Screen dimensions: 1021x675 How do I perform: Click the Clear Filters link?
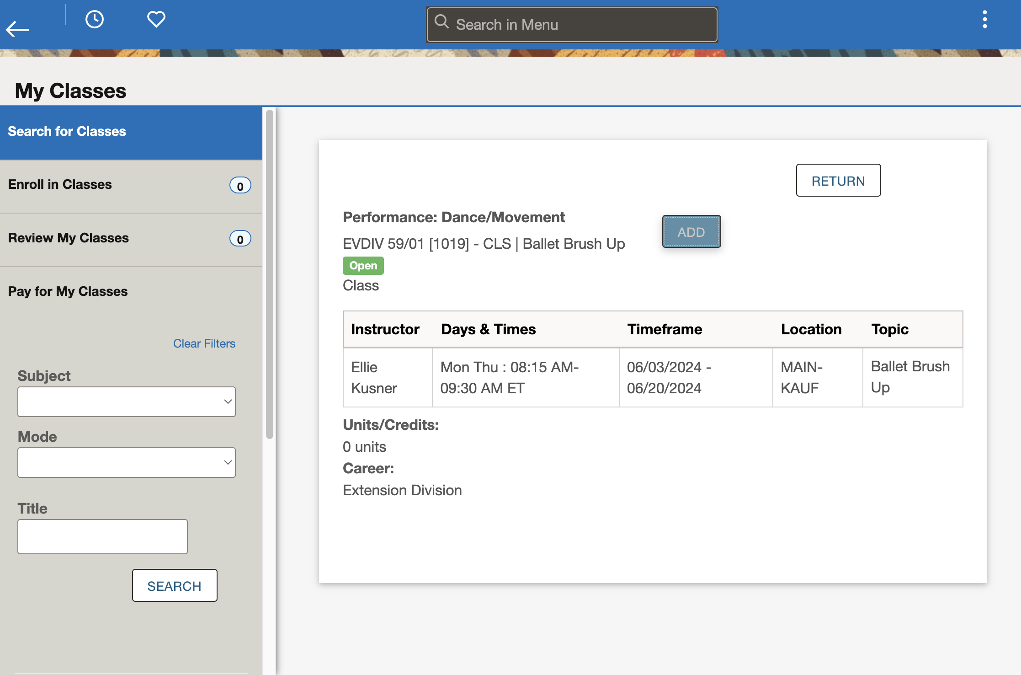click(x=204, y=343)
